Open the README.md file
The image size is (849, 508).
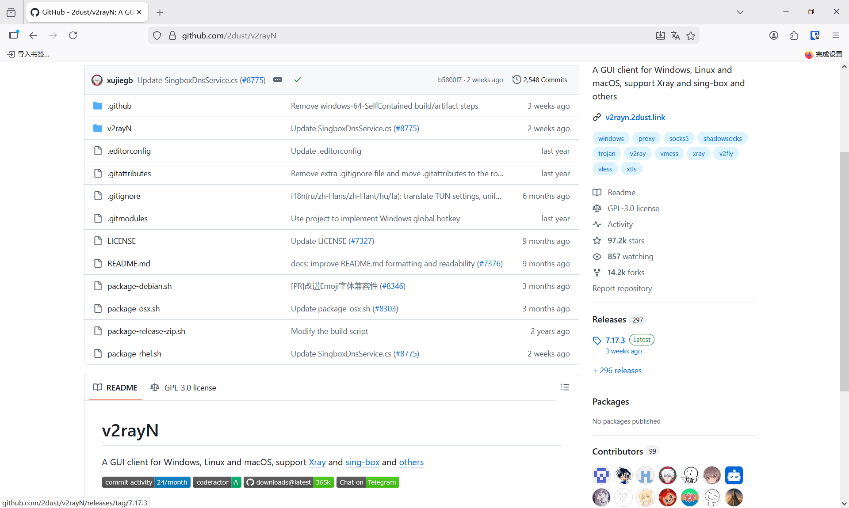click(x=129, y=263)
